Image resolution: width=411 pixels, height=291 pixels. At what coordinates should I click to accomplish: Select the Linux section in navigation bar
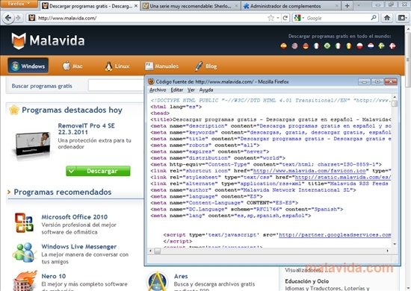pos(117,66)
